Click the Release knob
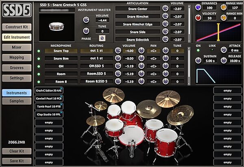The image size is (244, 167). click(x=224, y=60)
